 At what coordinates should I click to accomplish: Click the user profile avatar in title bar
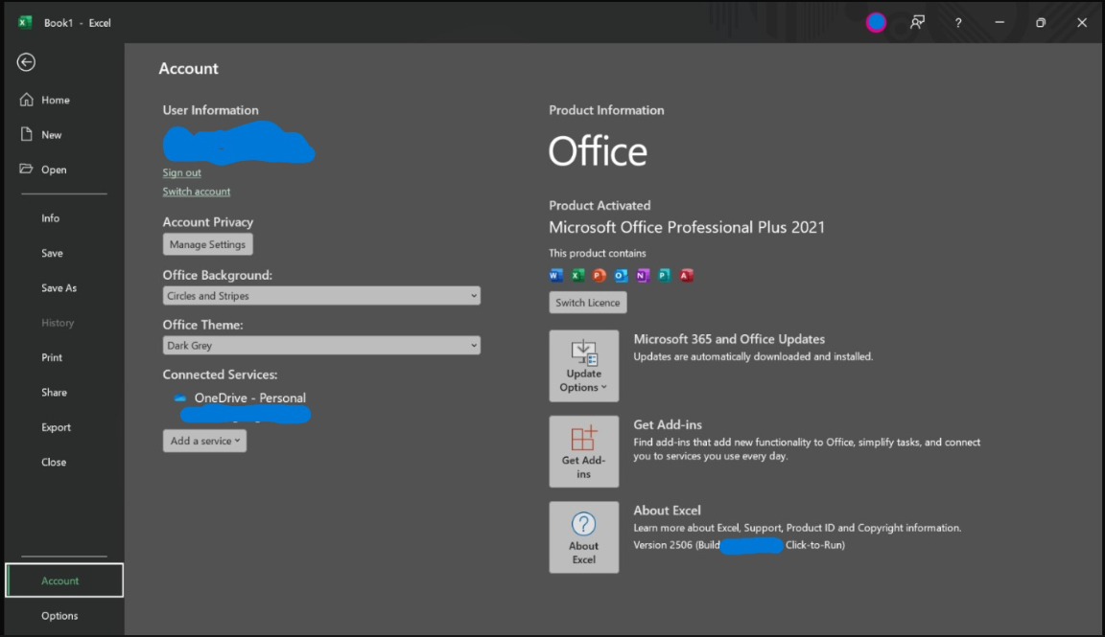coord(876,23)
